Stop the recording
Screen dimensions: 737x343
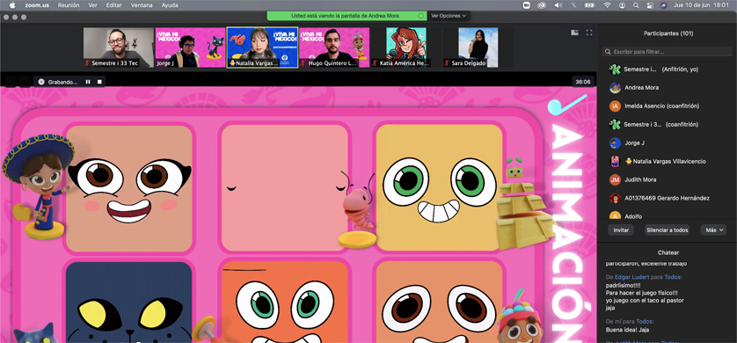tap(99, 82)
